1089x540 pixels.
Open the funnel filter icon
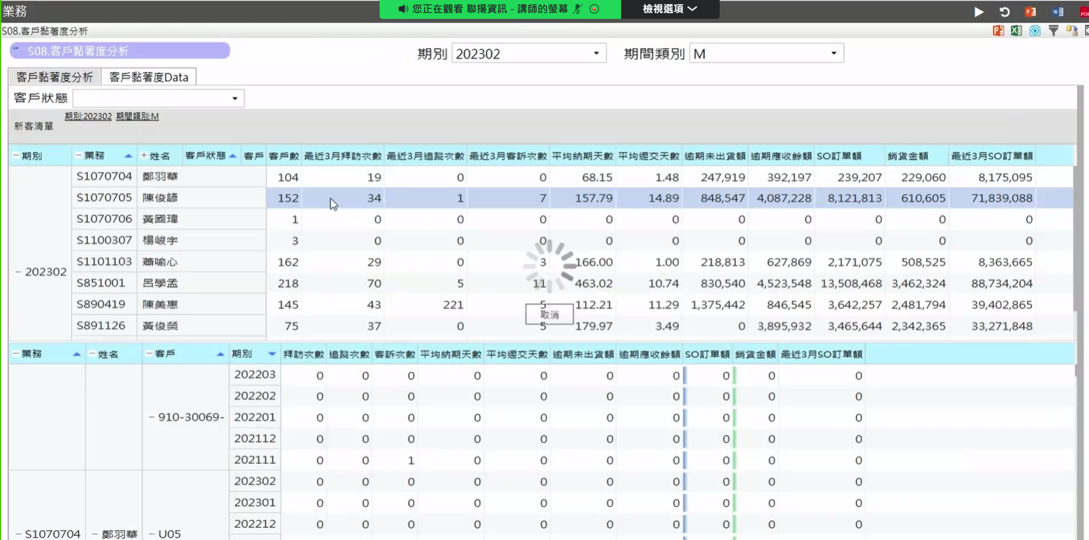[1053, 31]
